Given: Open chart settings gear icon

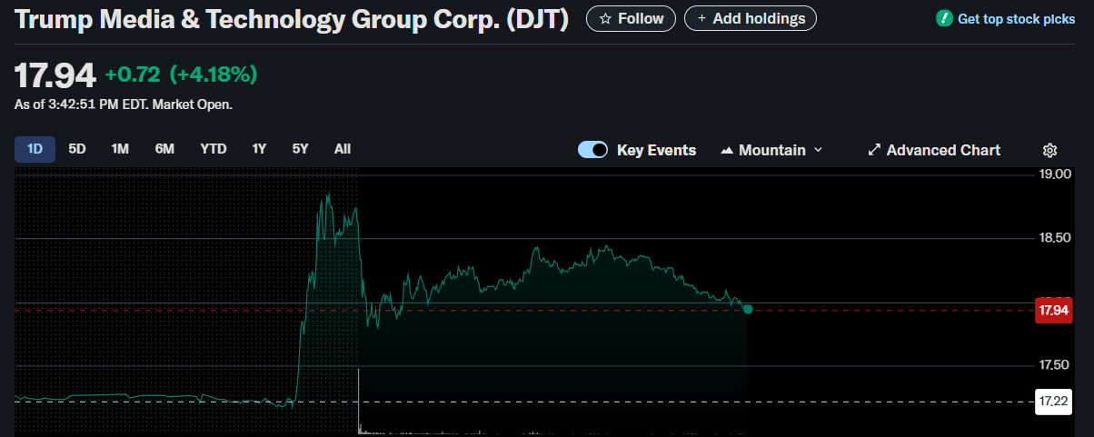Looking at the screenshot, I should (x=1049, y=150).
